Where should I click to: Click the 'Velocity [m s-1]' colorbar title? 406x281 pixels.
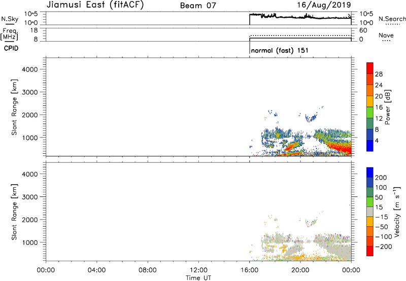[x=397, y=212]
